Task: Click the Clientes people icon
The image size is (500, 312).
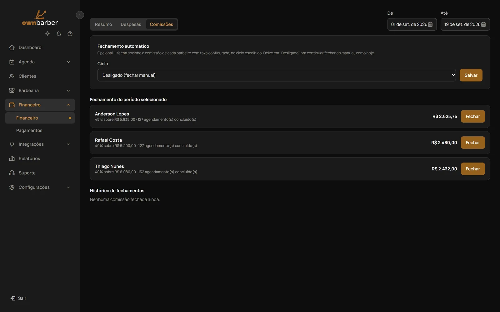Action: 12,76
